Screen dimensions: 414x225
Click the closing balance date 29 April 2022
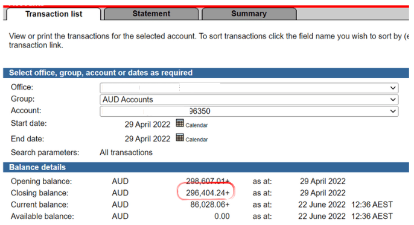[323, 193]
